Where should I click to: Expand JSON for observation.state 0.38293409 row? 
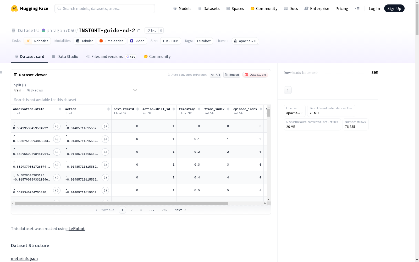tap(57, 190)
